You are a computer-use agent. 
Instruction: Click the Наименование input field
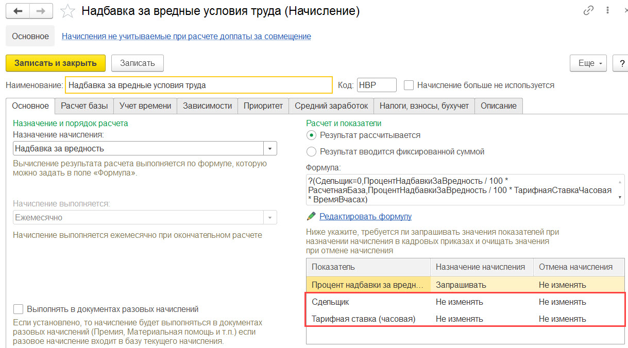click(x=199, y=85)
